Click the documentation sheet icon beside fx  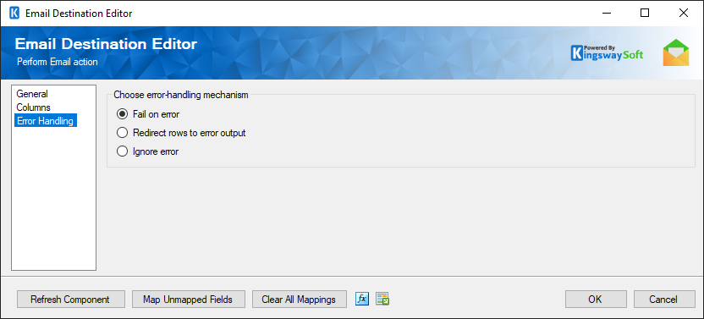(382, 299)
